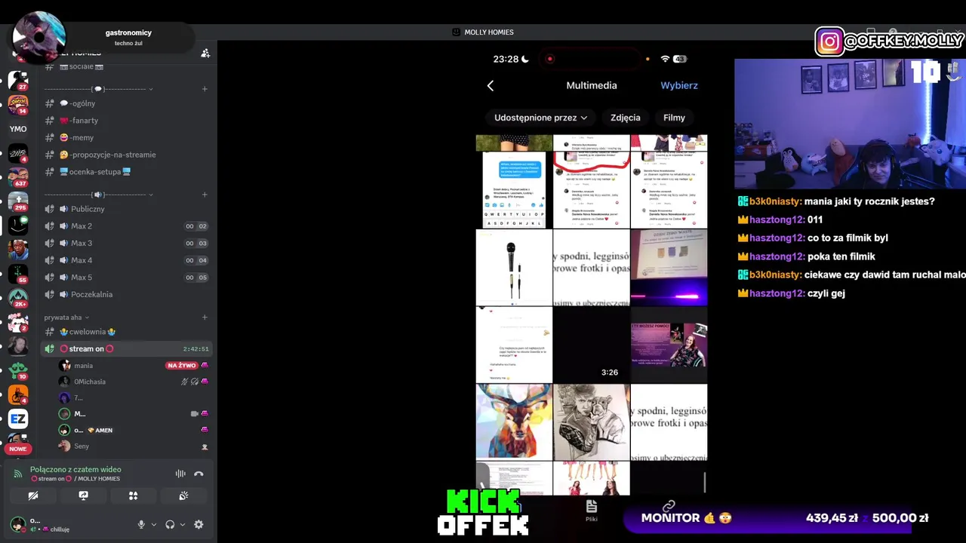Open activities launcher icon
The height and width of the screenshot is (543, 966).
(133, 495)
